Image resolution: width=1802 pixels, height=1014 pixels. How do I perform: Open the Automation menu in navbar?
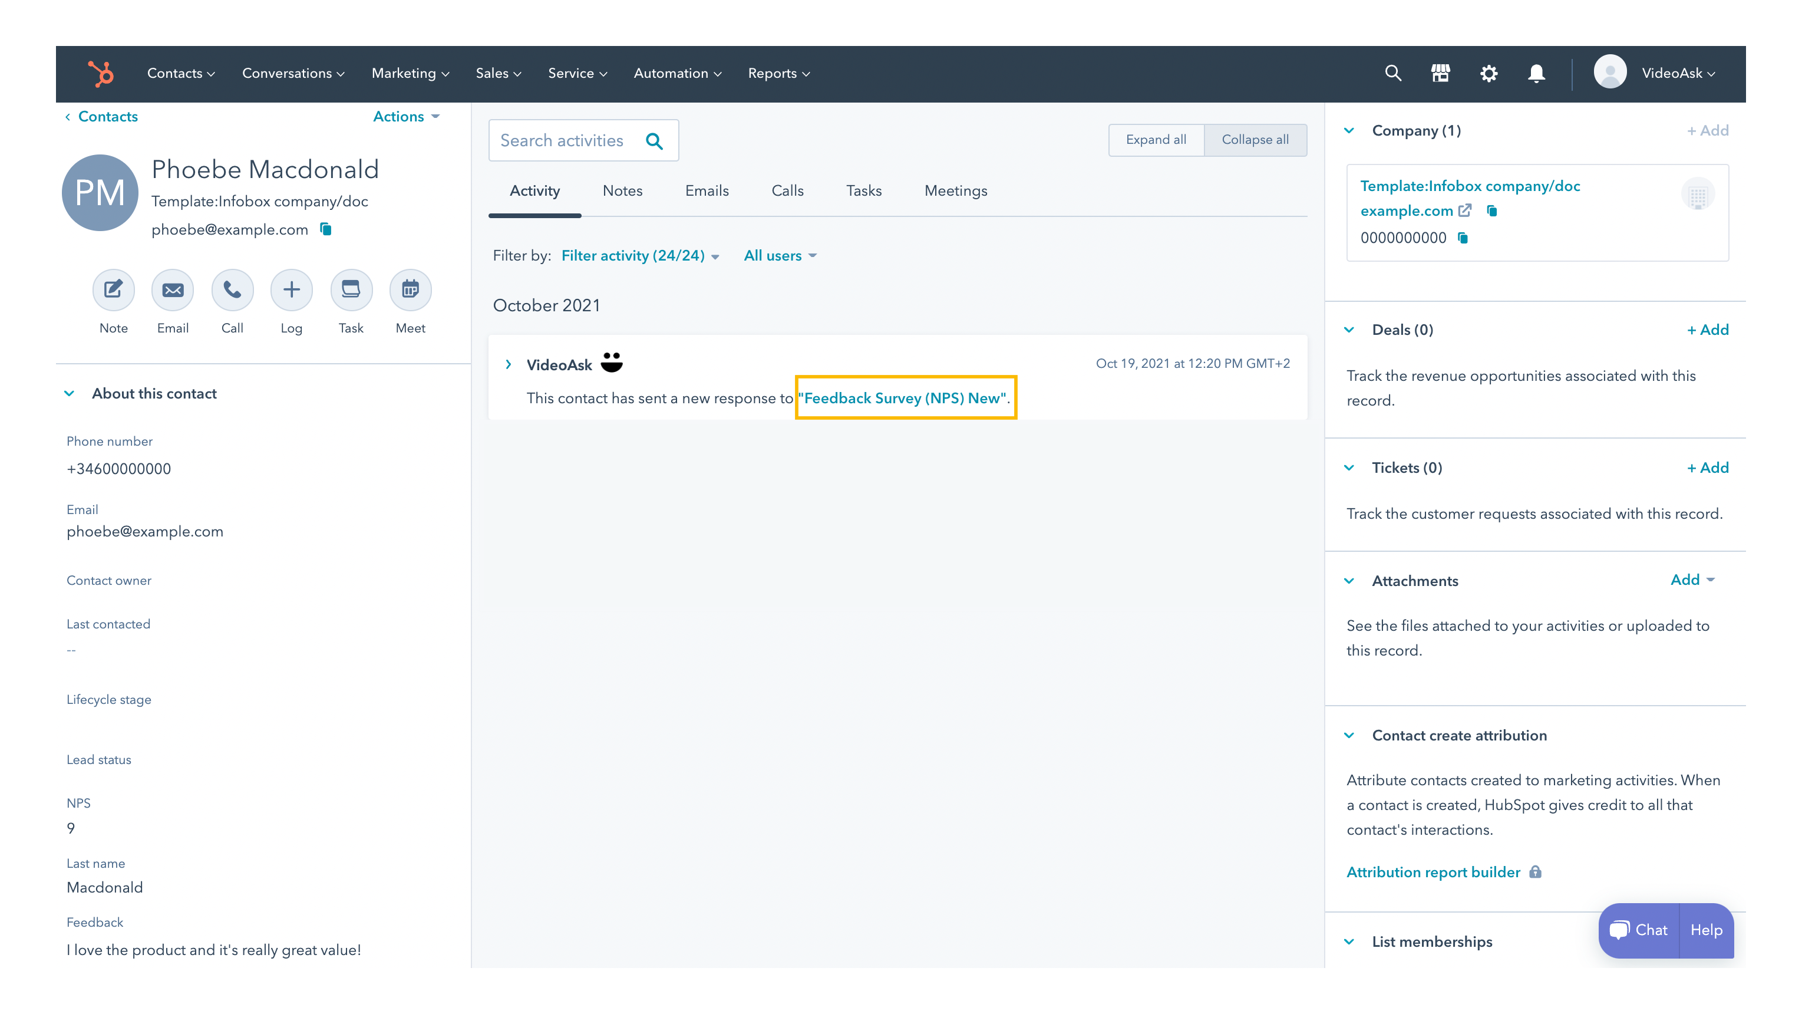coord(676,74)
